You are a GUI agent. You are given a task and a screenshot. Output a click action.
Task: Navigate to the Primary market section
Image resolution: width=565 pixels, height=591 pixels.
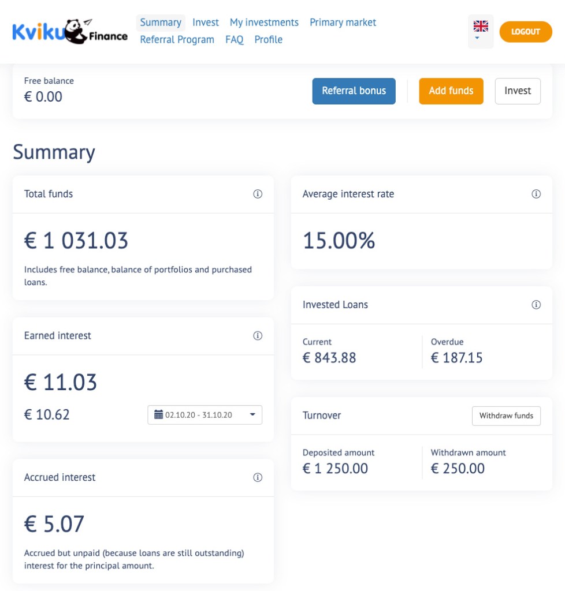pyautogui.click(x=343, y=22)
